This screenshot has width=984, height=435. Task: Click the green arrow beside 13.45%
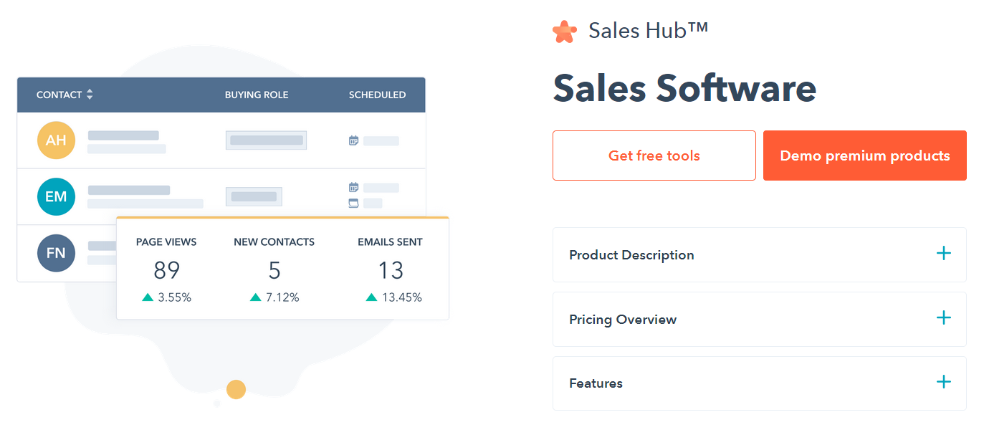(x=371, y=297)
